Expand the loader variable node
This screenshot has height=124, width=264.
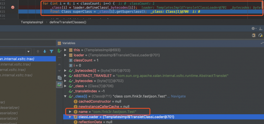click(66, 55)
